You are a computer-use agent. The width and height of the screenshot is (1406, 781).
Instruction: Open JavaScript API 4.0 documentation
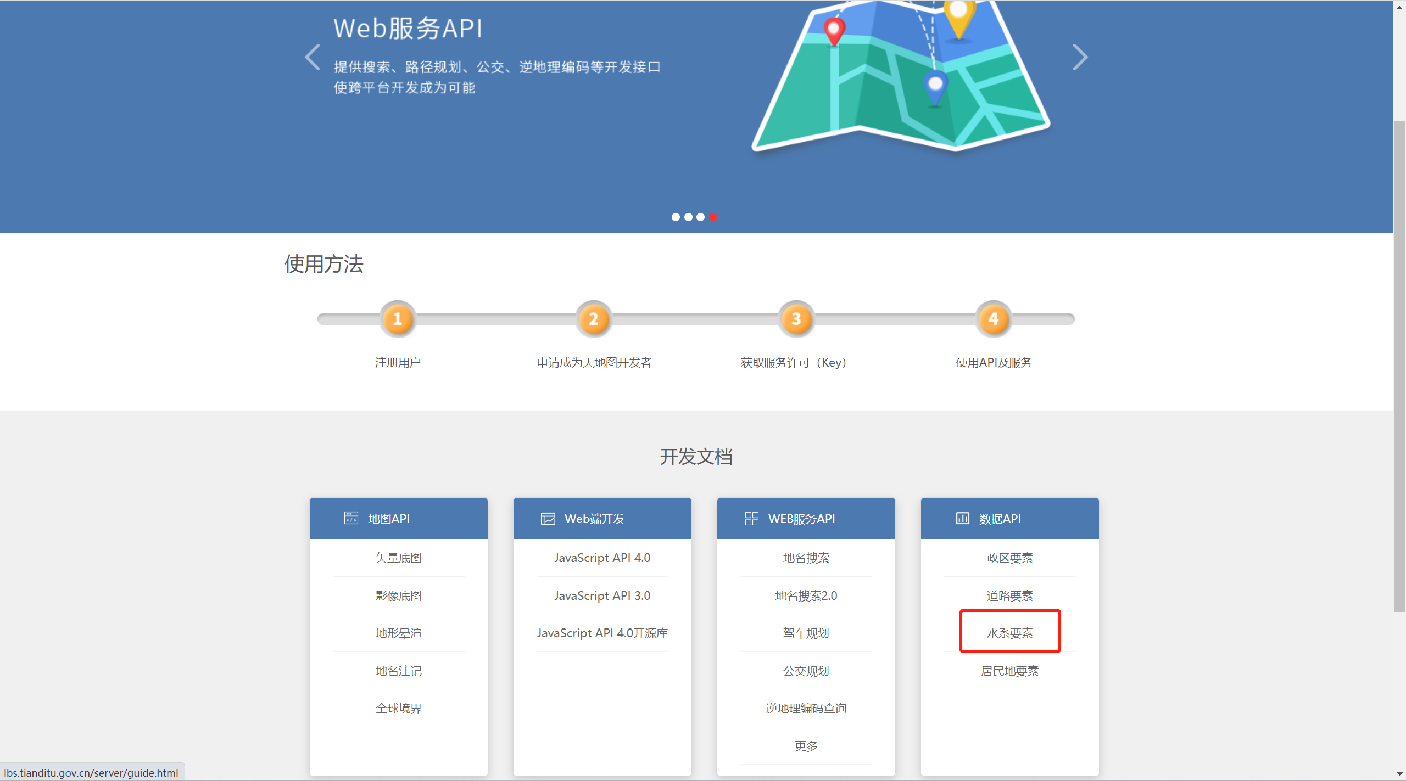(x=602, y=558)
